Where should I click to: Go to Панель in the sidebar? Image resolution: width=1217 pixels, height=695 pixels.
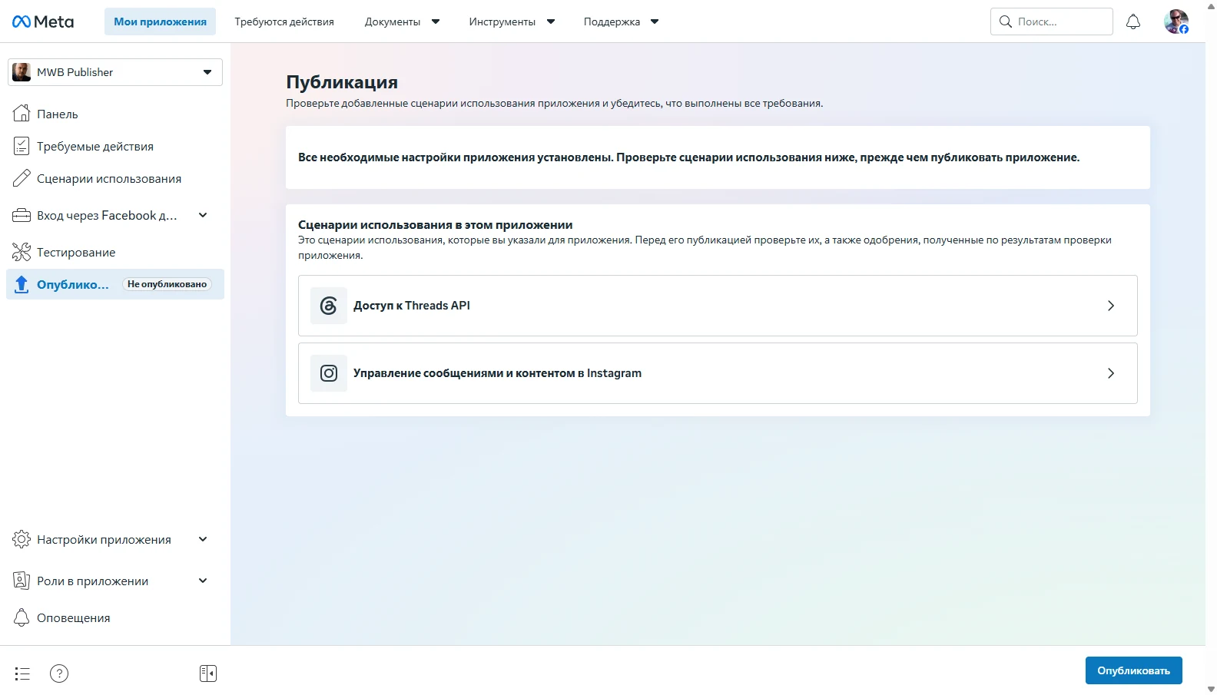[x=115, y=114]
